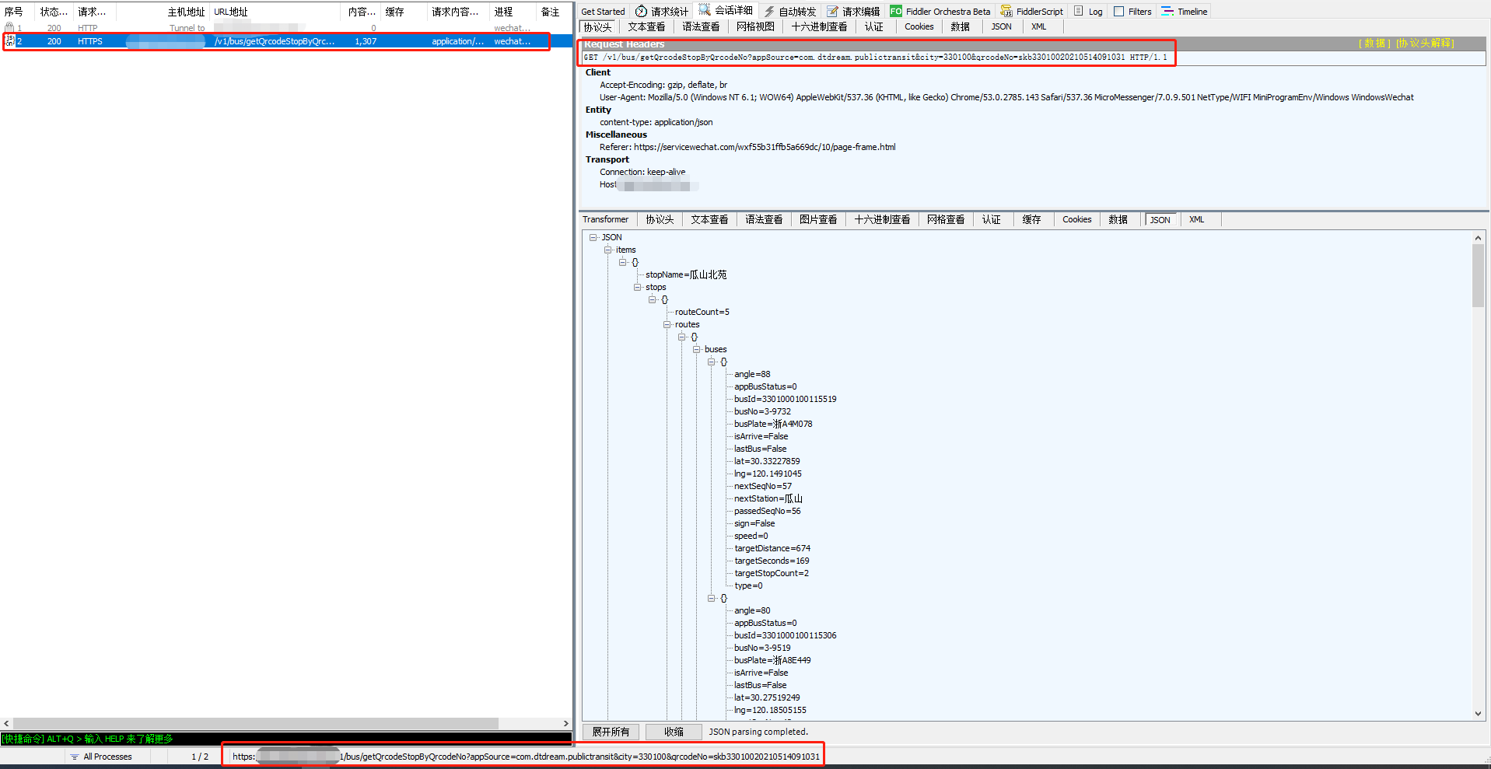Switch request inspector to 文本查看 tab
Image resolution: width=1491 pixels, height=769 pixels.
[x=646, y=26]
